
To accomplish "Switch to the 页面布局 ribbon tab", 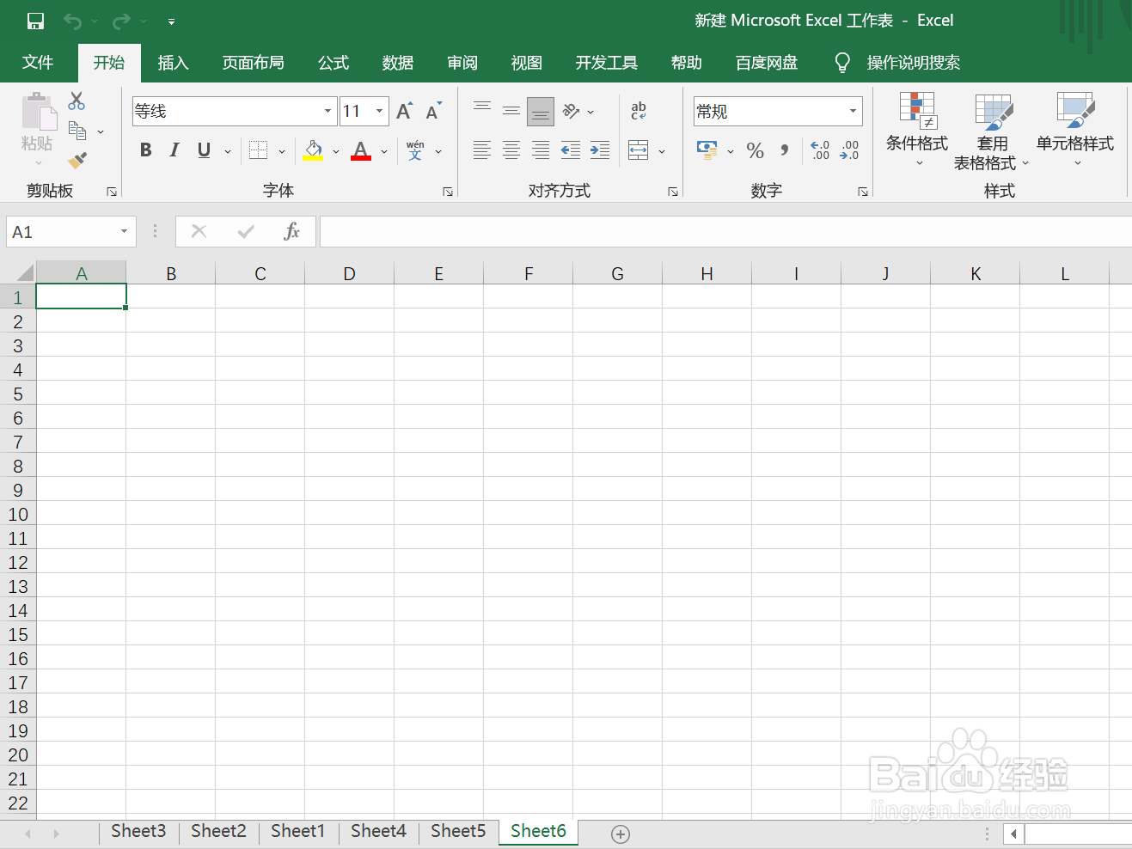I will (253, 63).
